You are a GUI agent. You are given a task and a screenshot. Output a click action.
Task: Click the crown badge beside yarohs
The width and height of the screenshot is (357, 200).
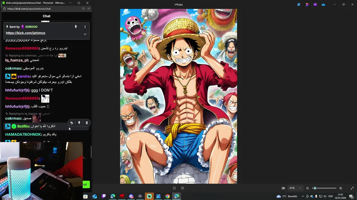coord(14,76)
